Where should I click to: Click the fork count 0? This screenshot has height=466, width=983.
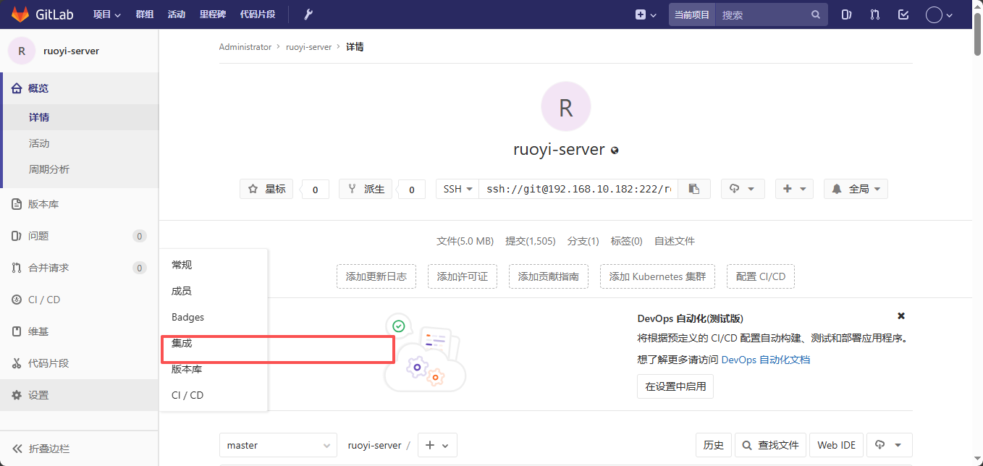(411, 190)
